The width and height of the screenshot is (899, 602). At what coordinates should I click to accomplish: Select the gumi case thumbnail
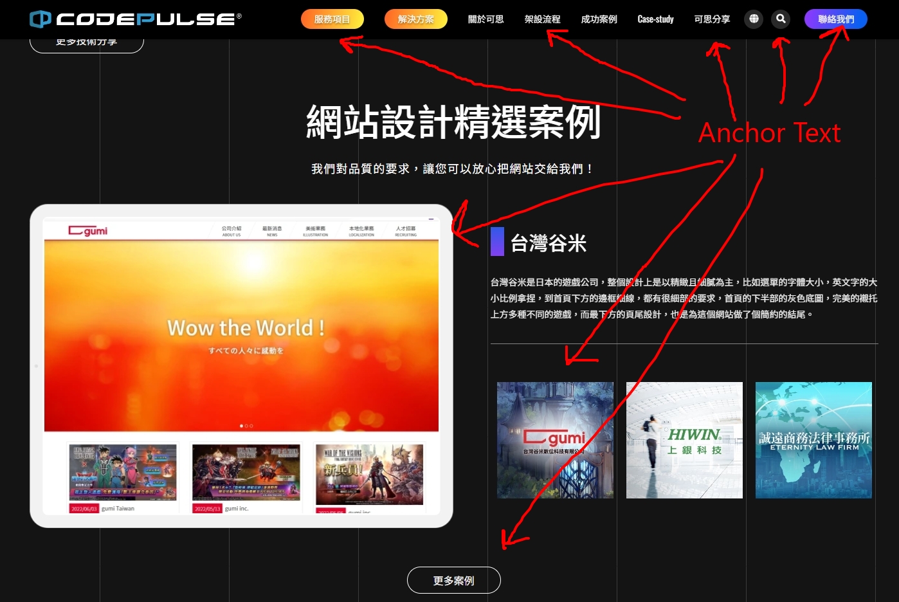pyautogui.click(x=555, y=440)
